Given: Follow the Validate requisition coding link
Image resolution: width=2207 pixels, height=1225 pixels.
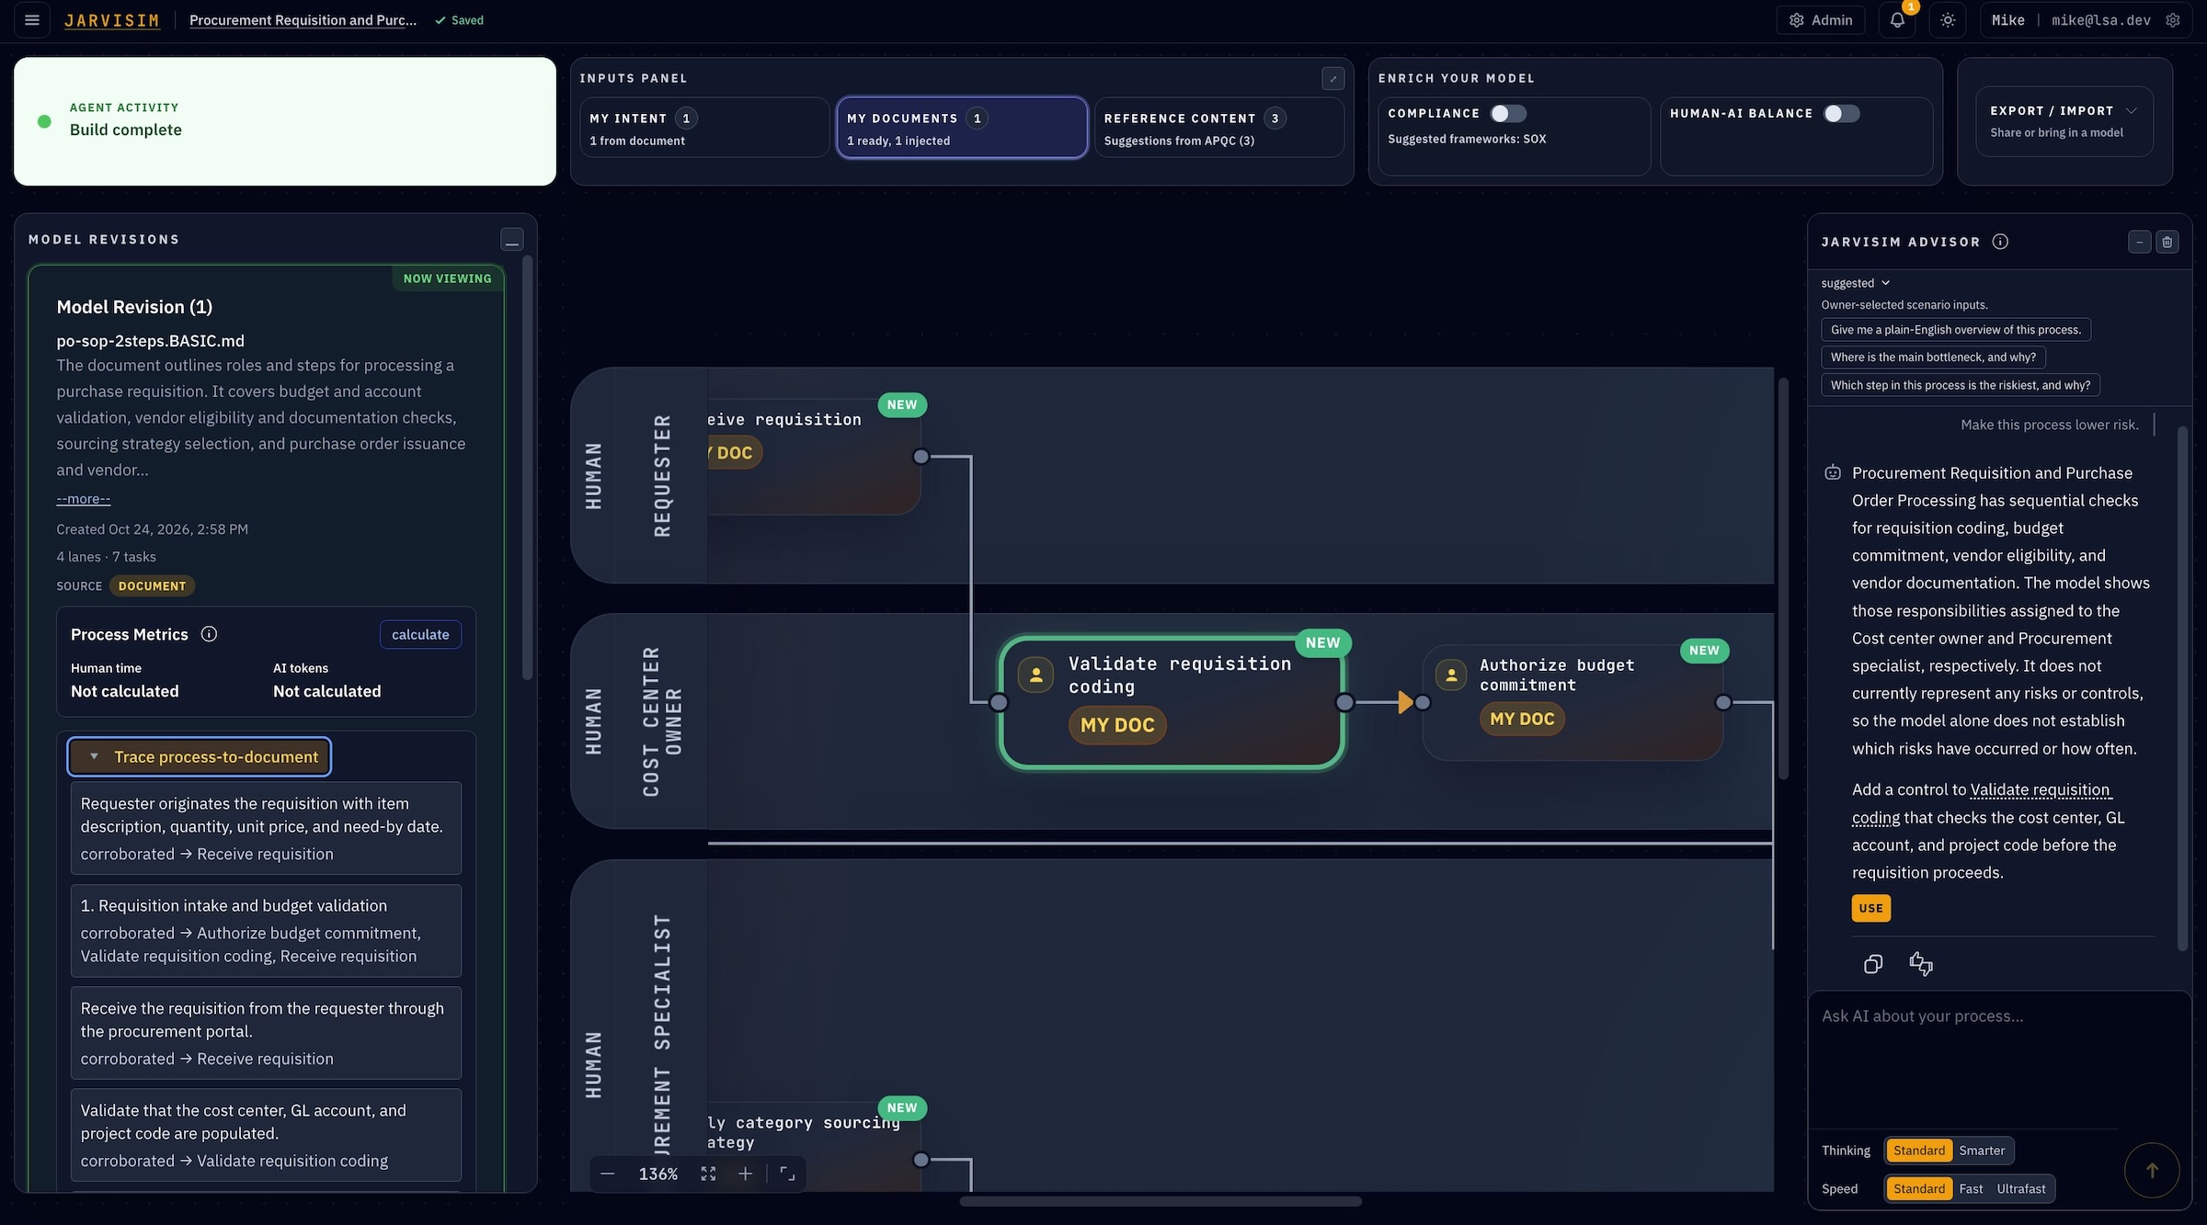Looking at the screenshot, I should click(x=1982, y=803).
